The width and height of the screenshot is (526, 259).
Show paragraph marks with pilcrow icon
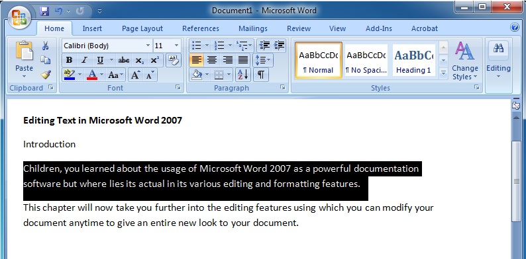pos(261,75)
